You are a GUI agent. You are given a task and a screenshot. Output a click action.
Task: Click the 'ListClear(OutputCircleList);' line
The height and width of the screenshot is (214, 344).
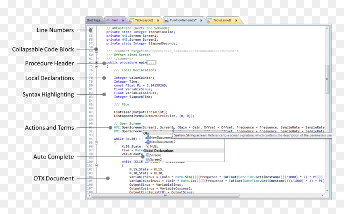point(141,112)
